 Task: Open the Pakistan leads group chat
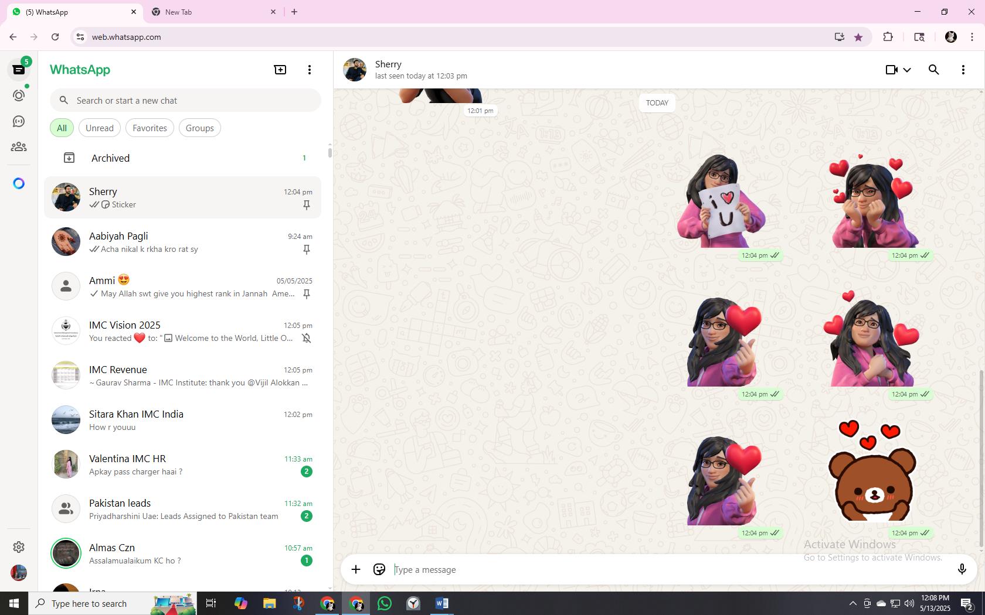182,509
